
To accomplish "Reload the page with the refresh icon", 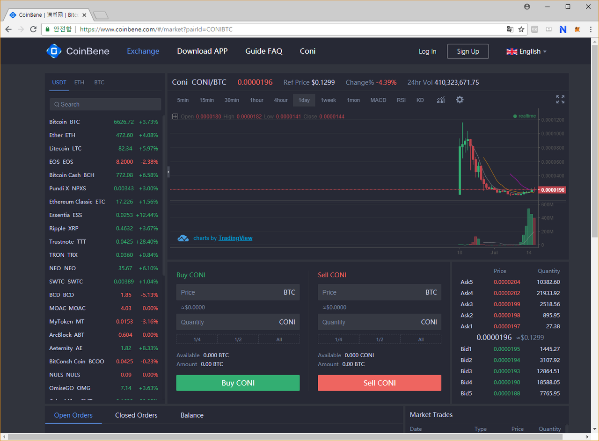I will 33,29.
